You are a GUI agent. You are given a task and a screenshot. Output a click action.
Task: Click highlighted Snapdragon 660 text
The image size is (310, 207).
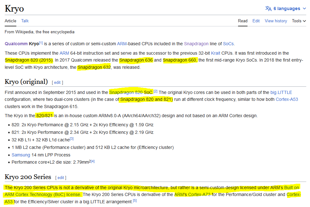click(180, 60)
